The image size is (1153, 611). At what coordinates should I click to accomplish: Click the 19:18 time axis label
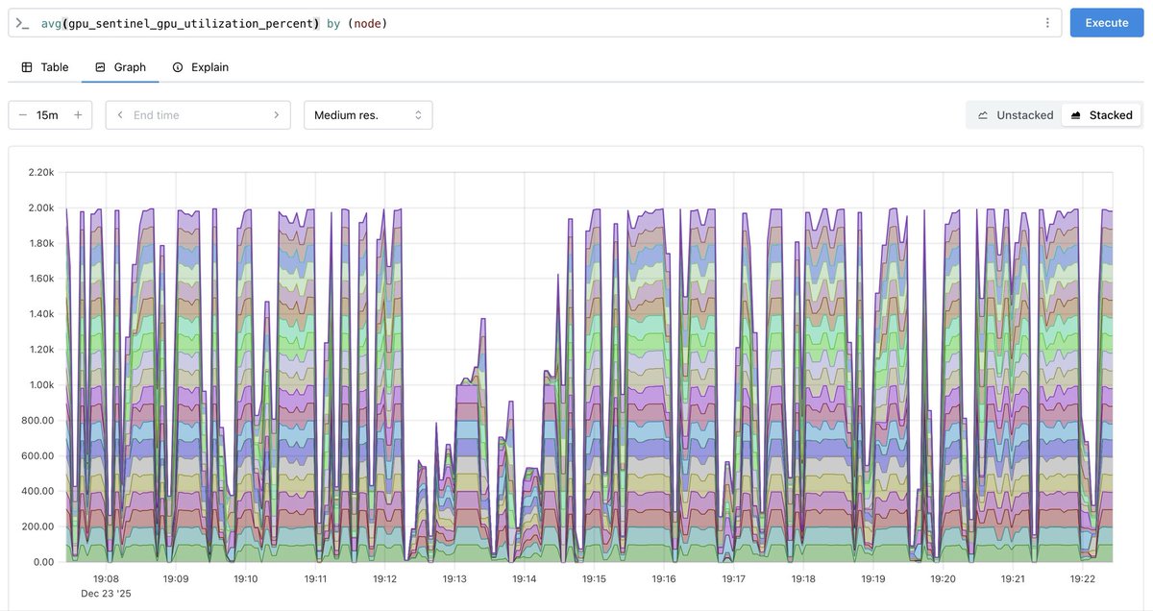pyautogui.click(x=803, y=579)
